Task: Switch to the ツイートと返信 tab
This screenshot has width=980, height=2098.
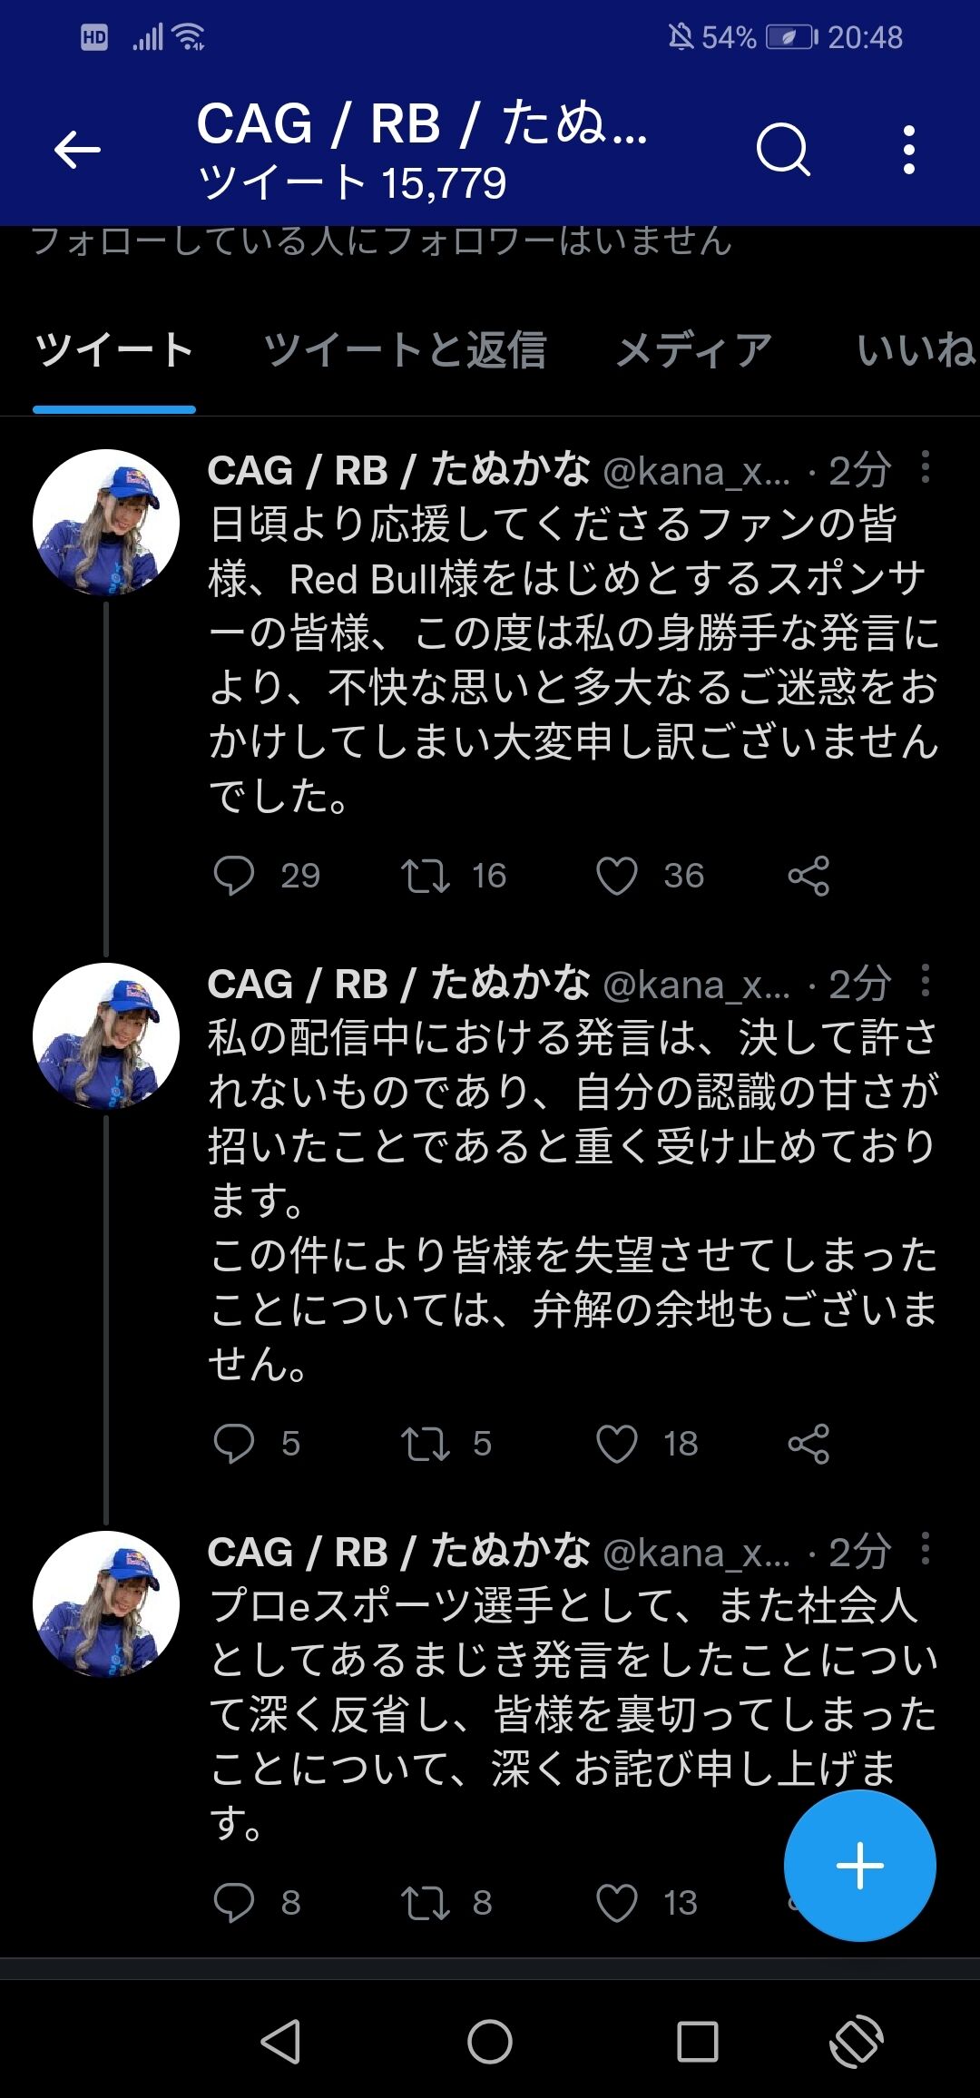Action: [405, 350]
